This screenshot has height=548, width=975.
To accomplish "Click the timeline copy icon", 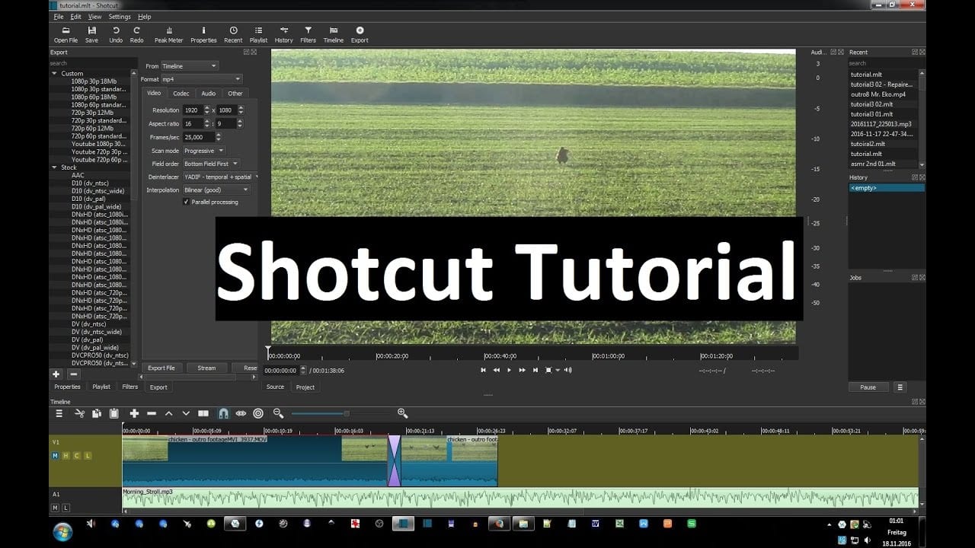I will pyautogui.click(x=97, y=413).
